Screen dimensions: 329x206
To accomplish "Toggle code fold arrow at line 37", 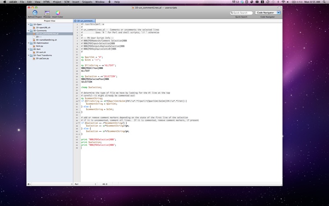I will [79, 123].
